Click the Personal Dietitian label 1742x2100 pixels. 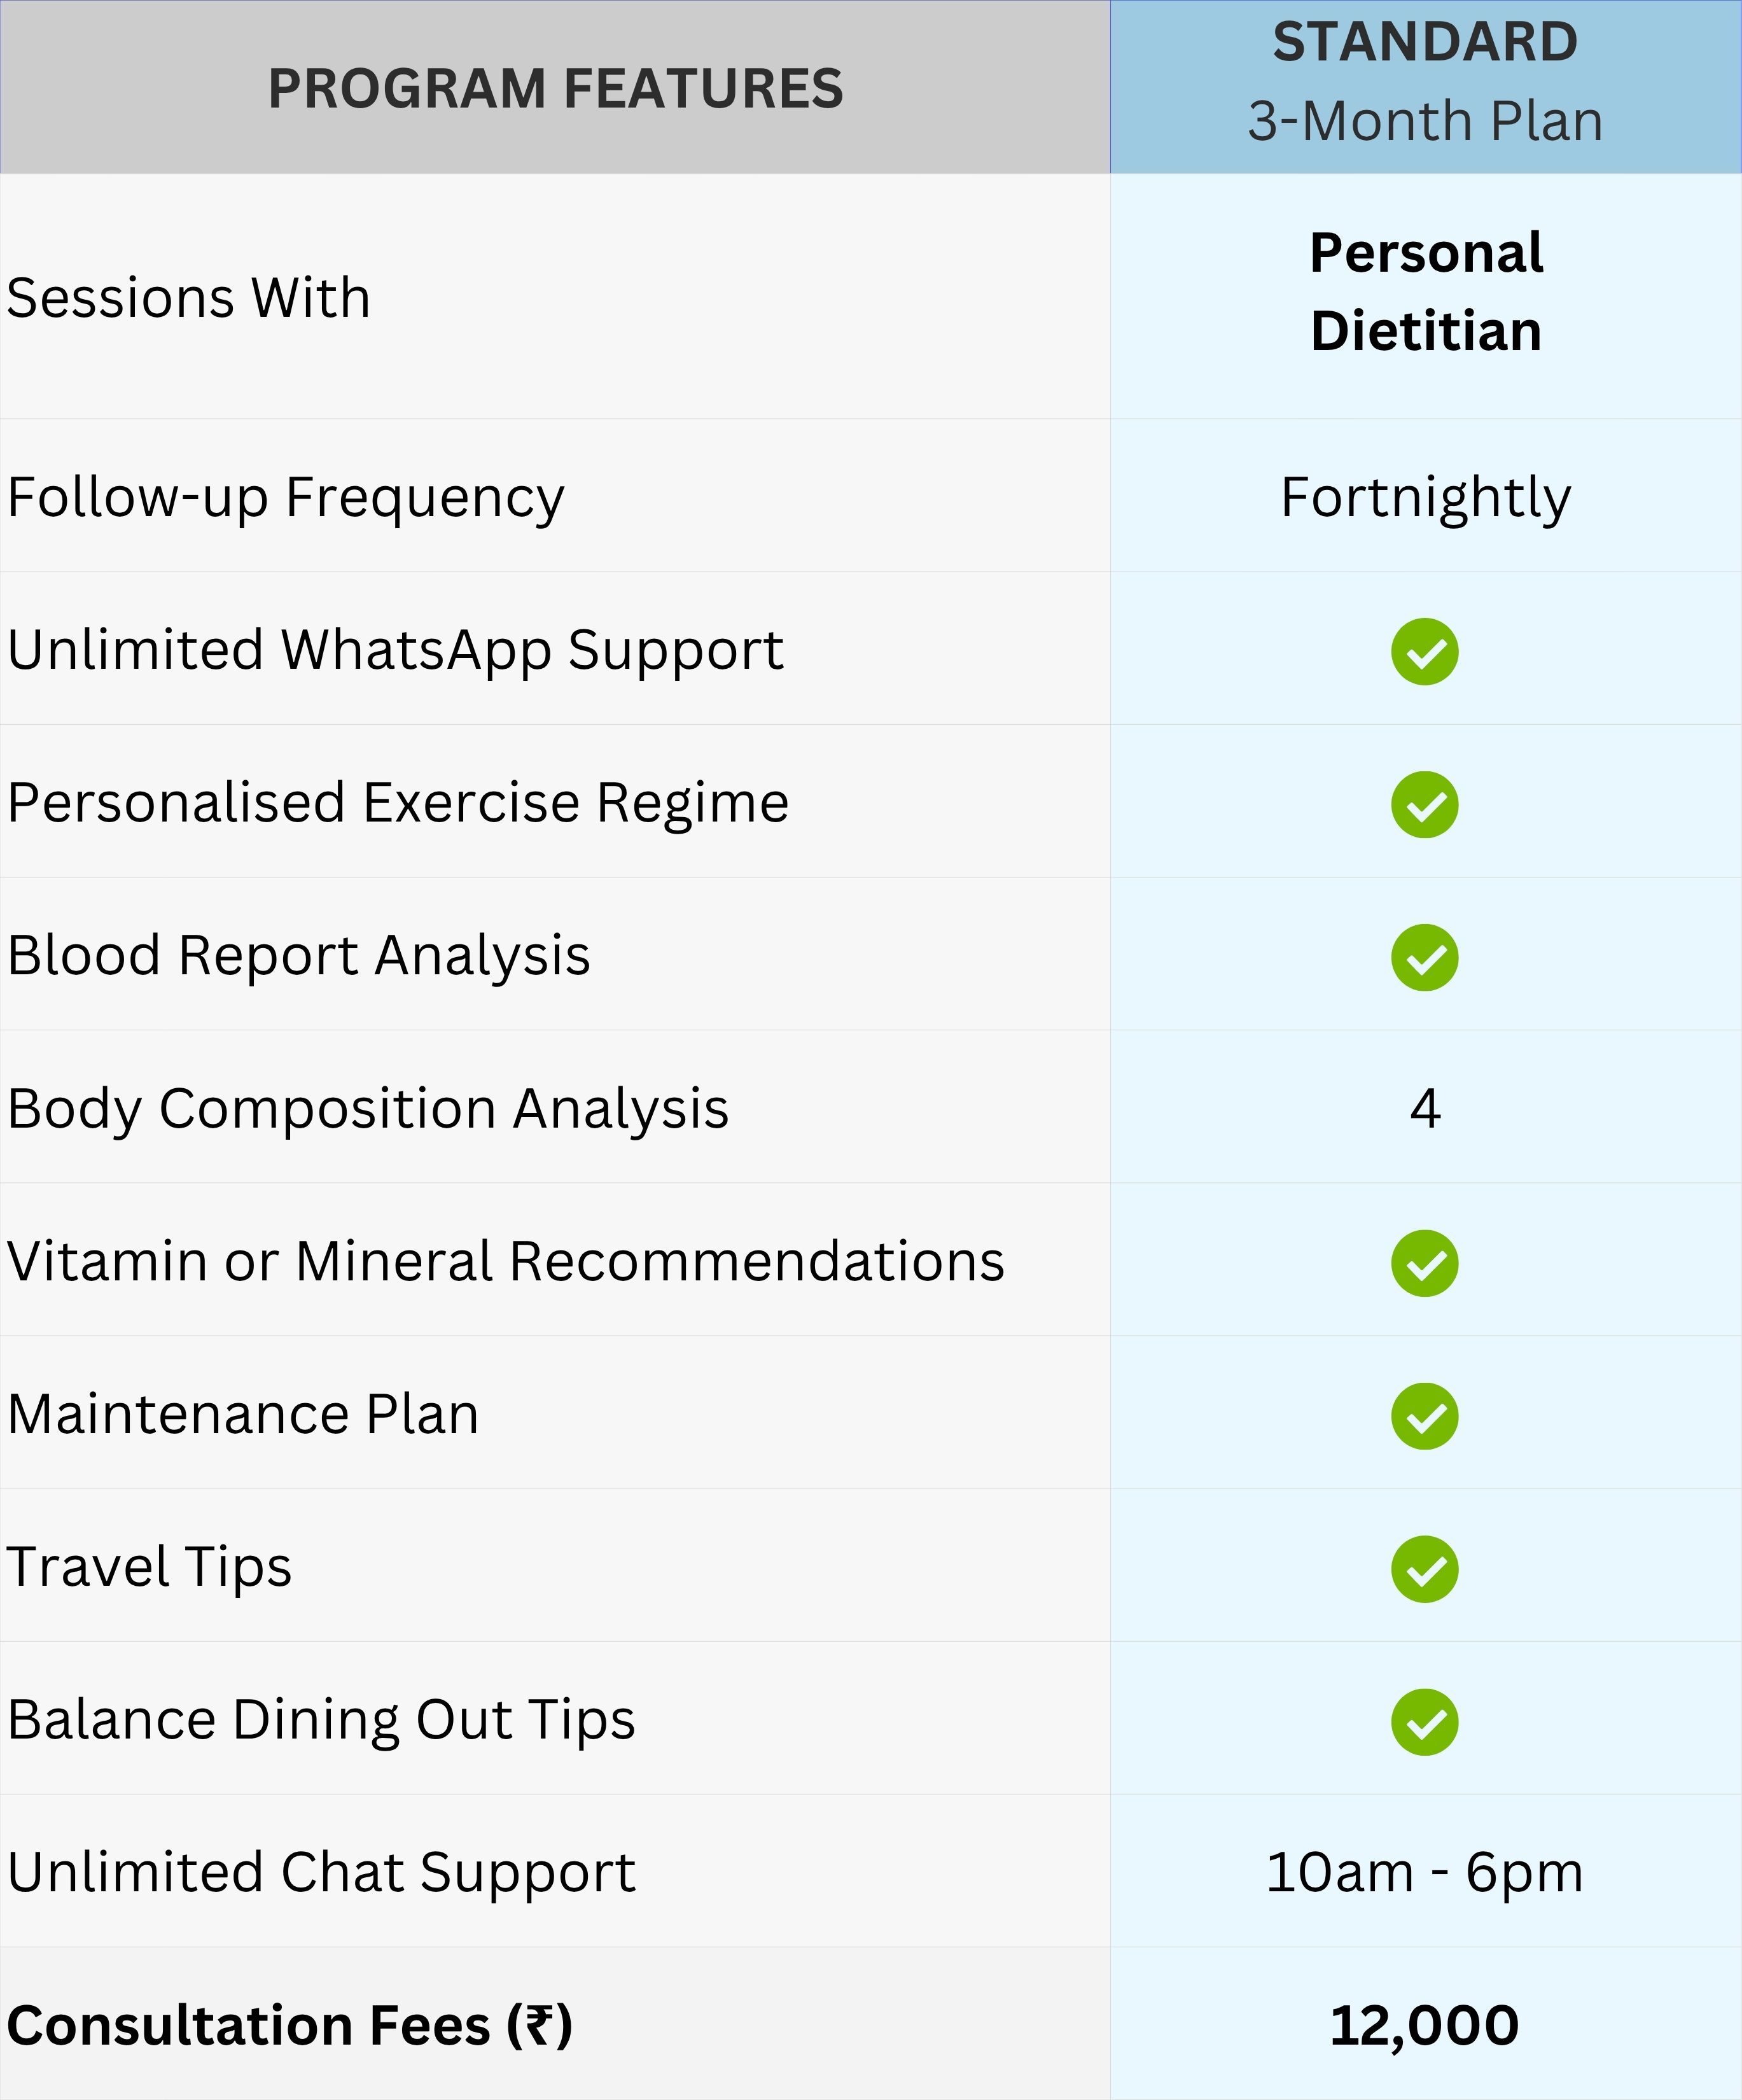(x=1425, y=291)
